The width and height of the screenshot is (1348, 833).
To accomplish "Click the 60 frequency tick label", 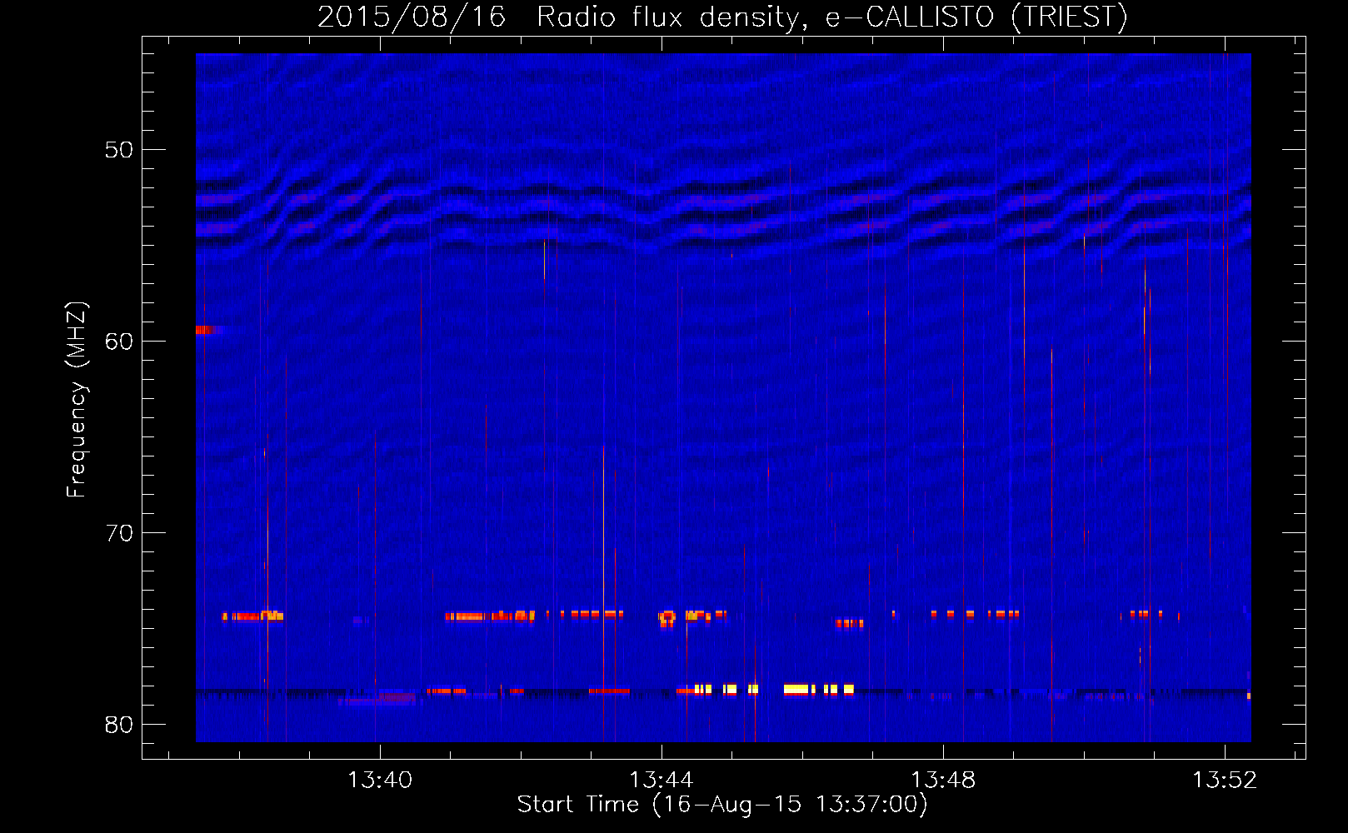I will tap(119, 342).
